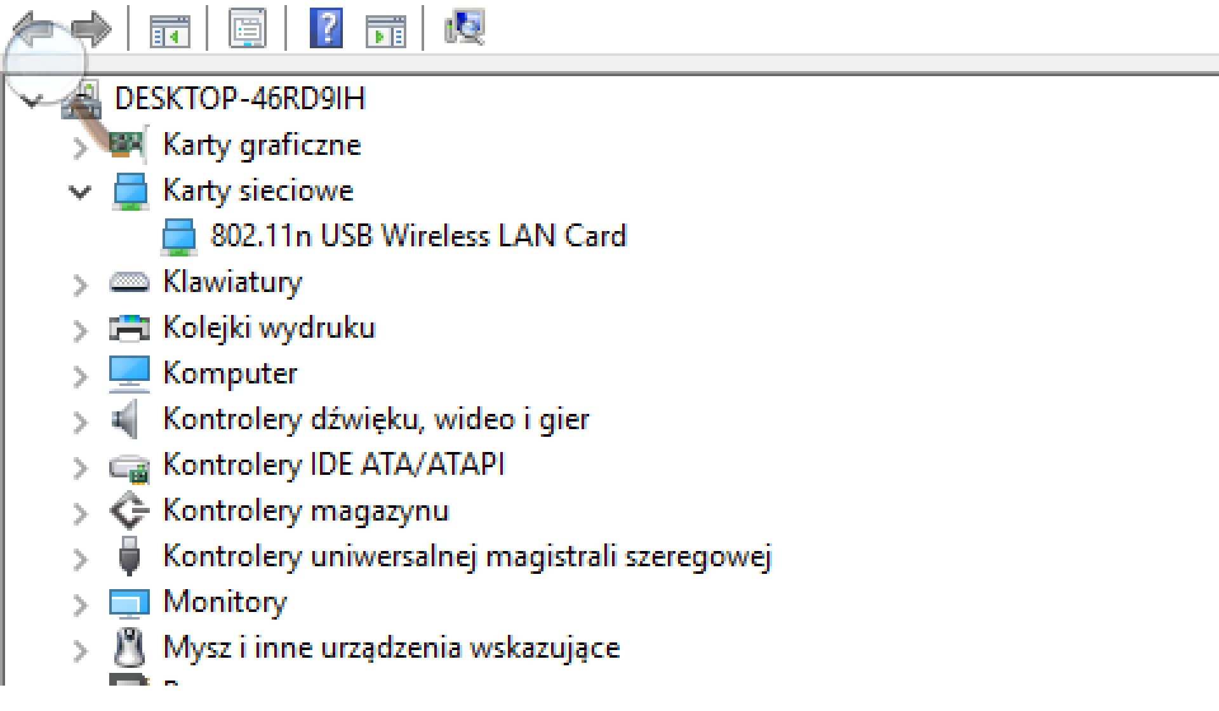Select Kontrolery dźwięku, wideo i gier

click(x=376, y=419)
